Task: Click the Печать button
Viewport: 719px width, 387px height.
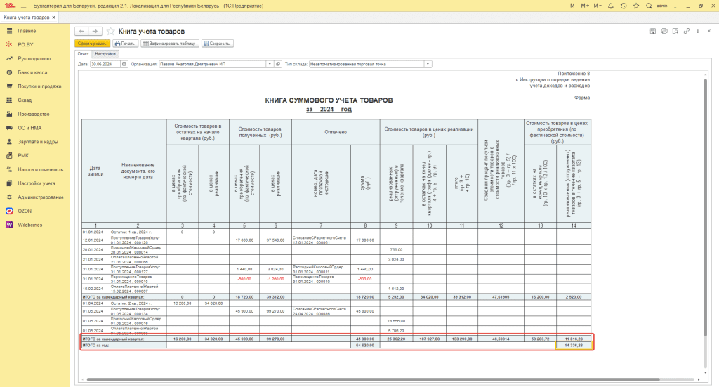Action: (x=125, y=44)
